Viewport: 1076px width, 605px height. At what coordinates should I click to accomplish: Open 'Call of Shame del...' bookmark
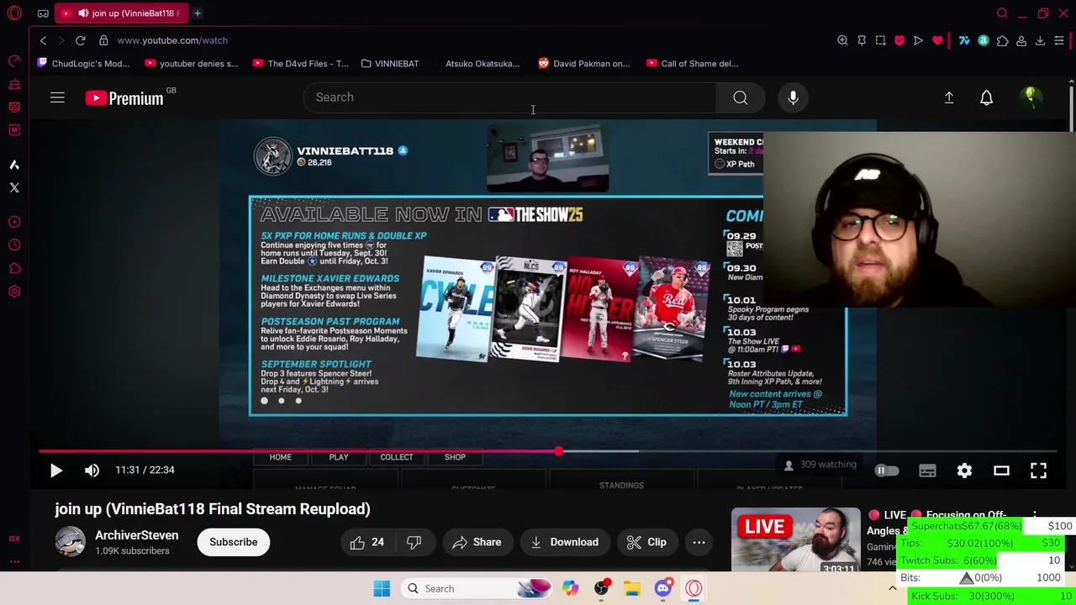(692, 63)
